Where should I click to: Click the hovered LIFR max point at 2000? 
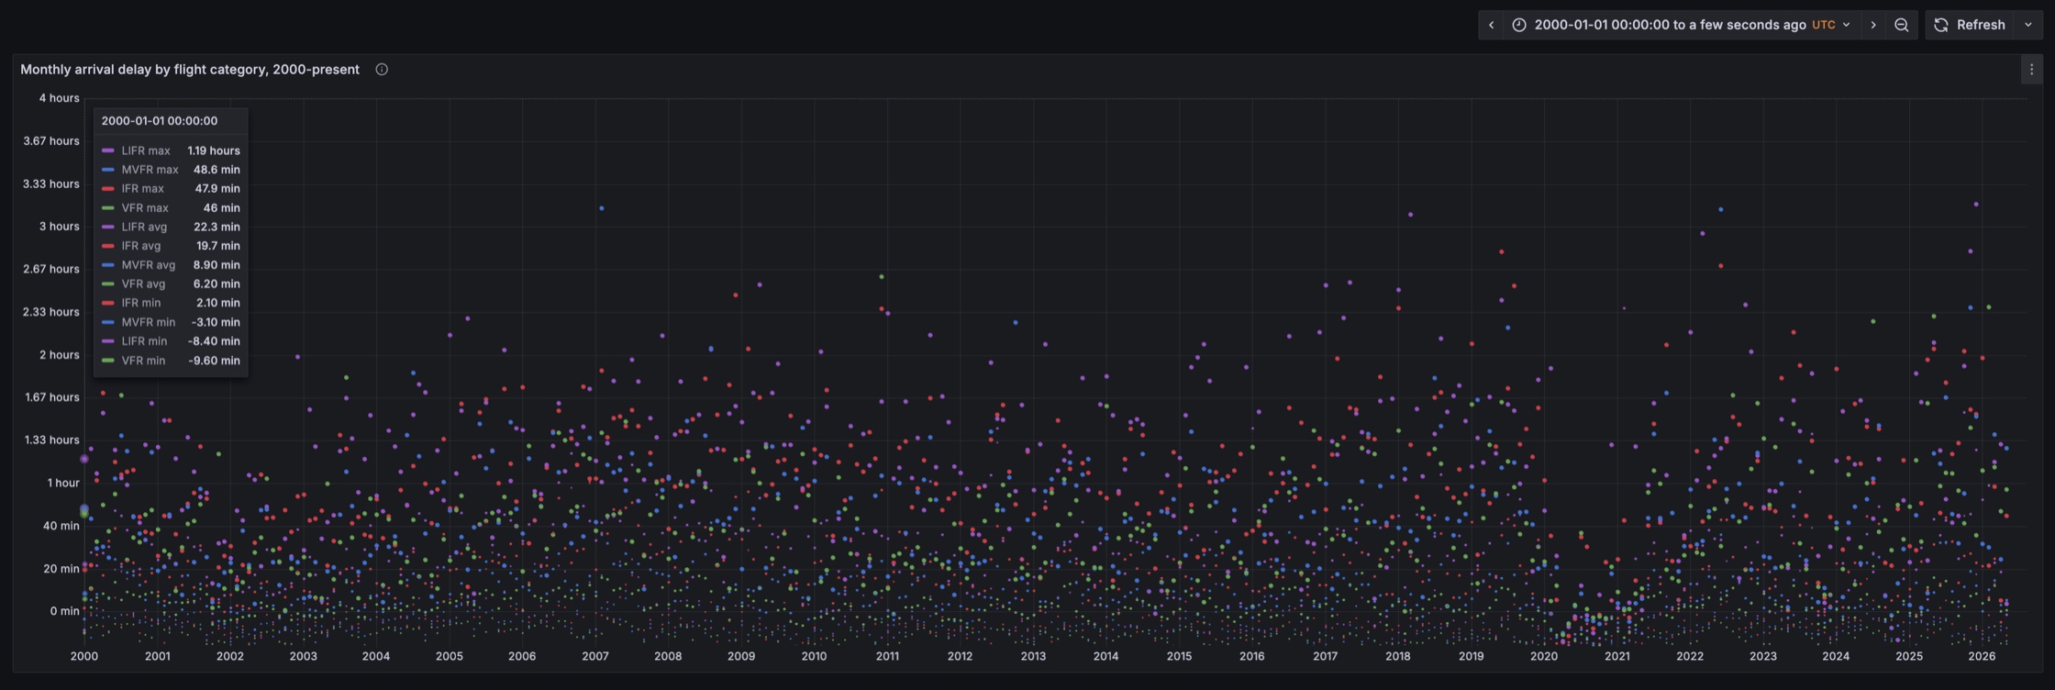pyautogui.click(x=84, y=459)
